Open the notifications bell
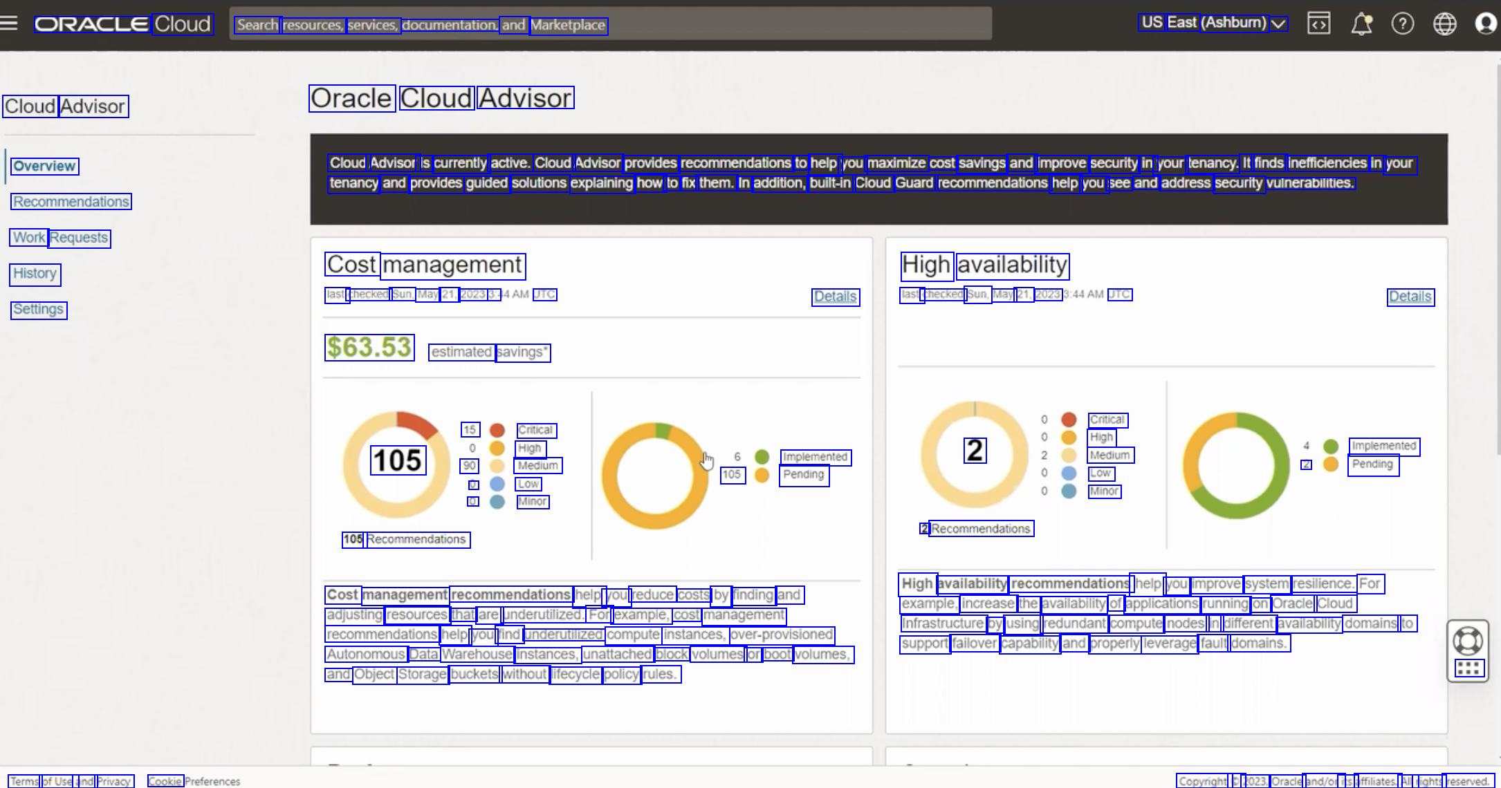1501x788 pixels. pyautogui.click(x=1361, y=24)
